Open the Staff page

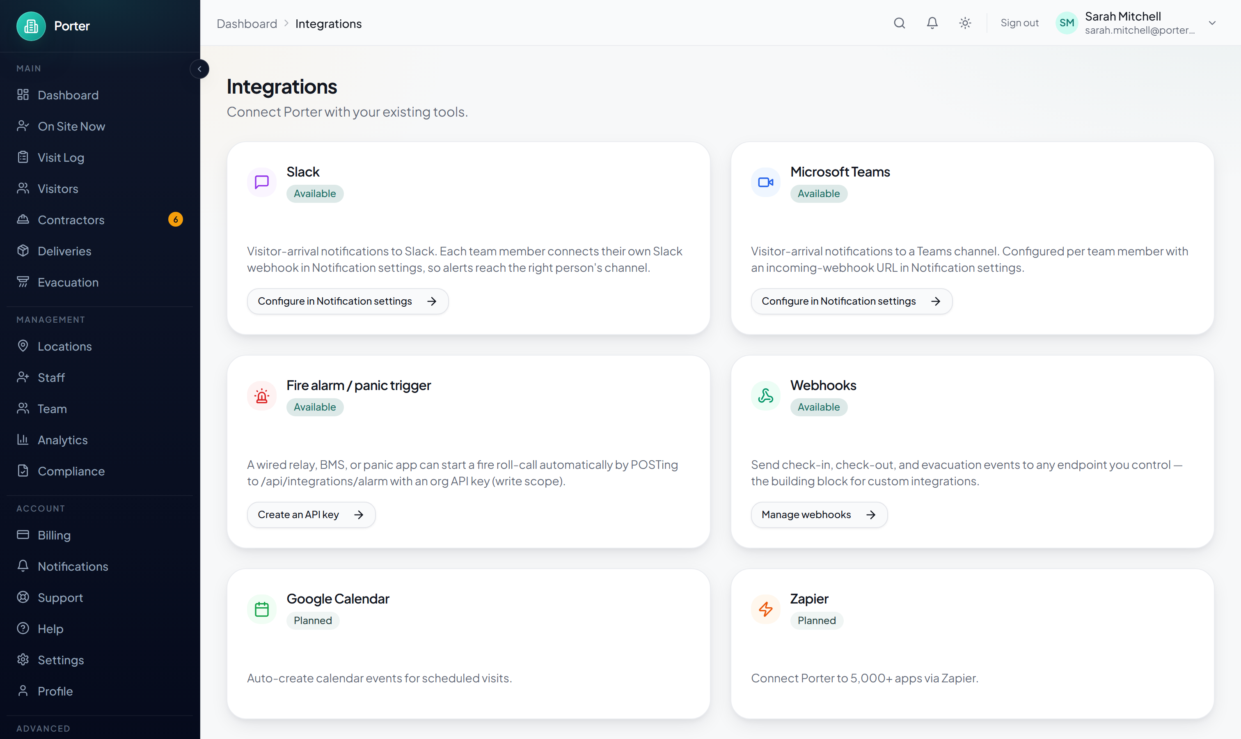coord(100,377)
